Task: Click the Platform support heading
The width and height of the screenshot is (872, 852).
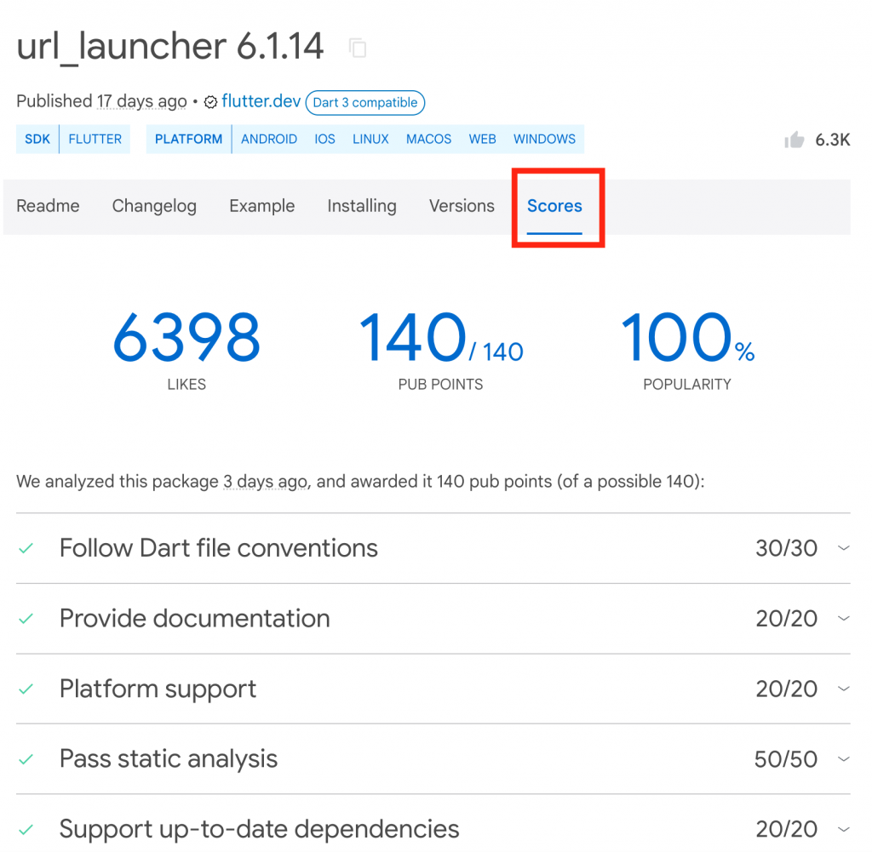Action: pyautogui.click(x=158, y=689)
